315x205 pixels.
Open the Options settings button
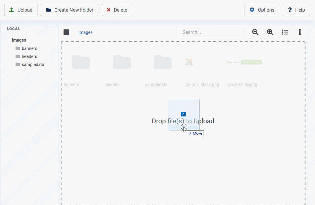click(x=262, y=10)
